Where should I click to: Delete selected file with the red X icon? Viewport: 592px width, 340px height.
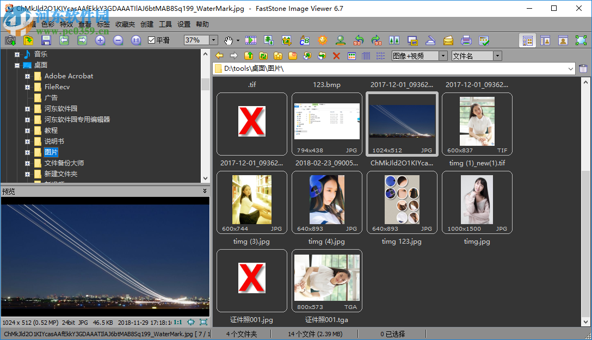[336, 55]
